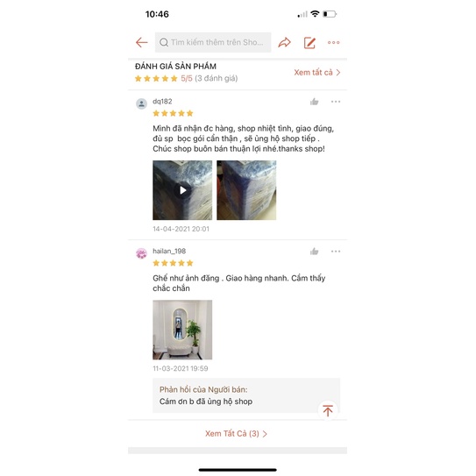Tap the 5/5 star rating summary
Image resolution: width=476 pixels, height=476 pixels.
[x=186, y=79]
